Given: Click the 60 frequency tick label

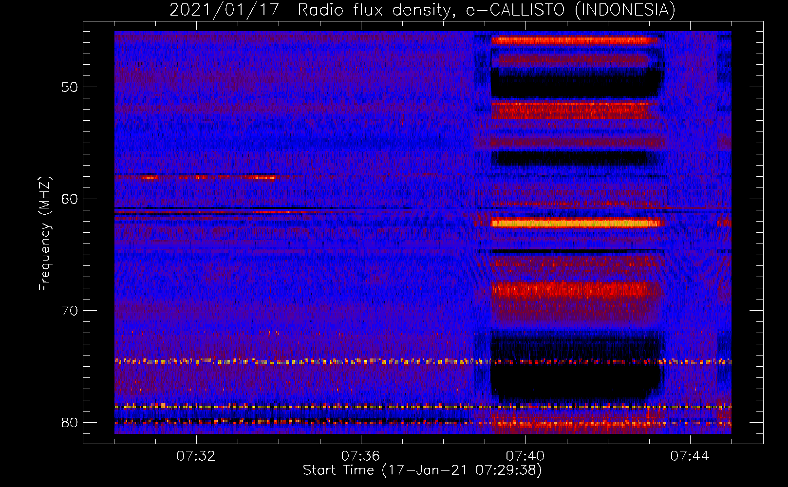Looking at the screenshot, I should [70, 199].
